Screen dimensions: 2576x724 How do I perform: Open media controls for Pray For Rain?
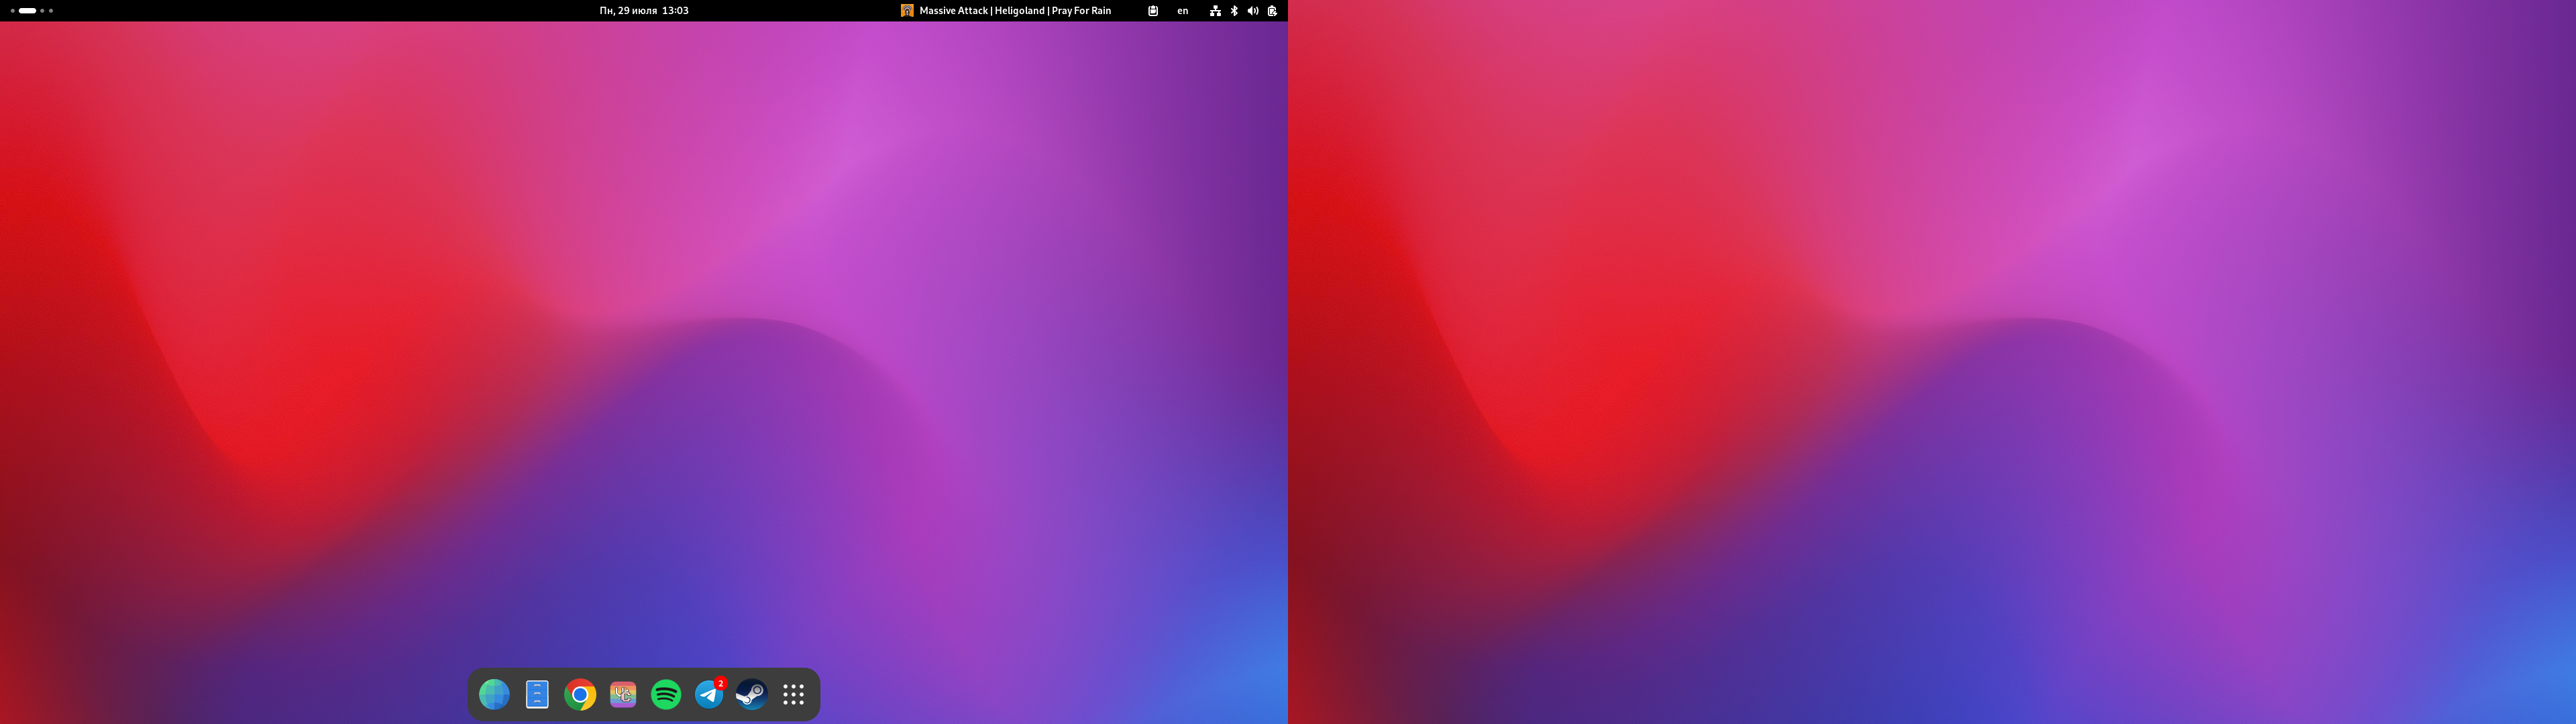1015,11
